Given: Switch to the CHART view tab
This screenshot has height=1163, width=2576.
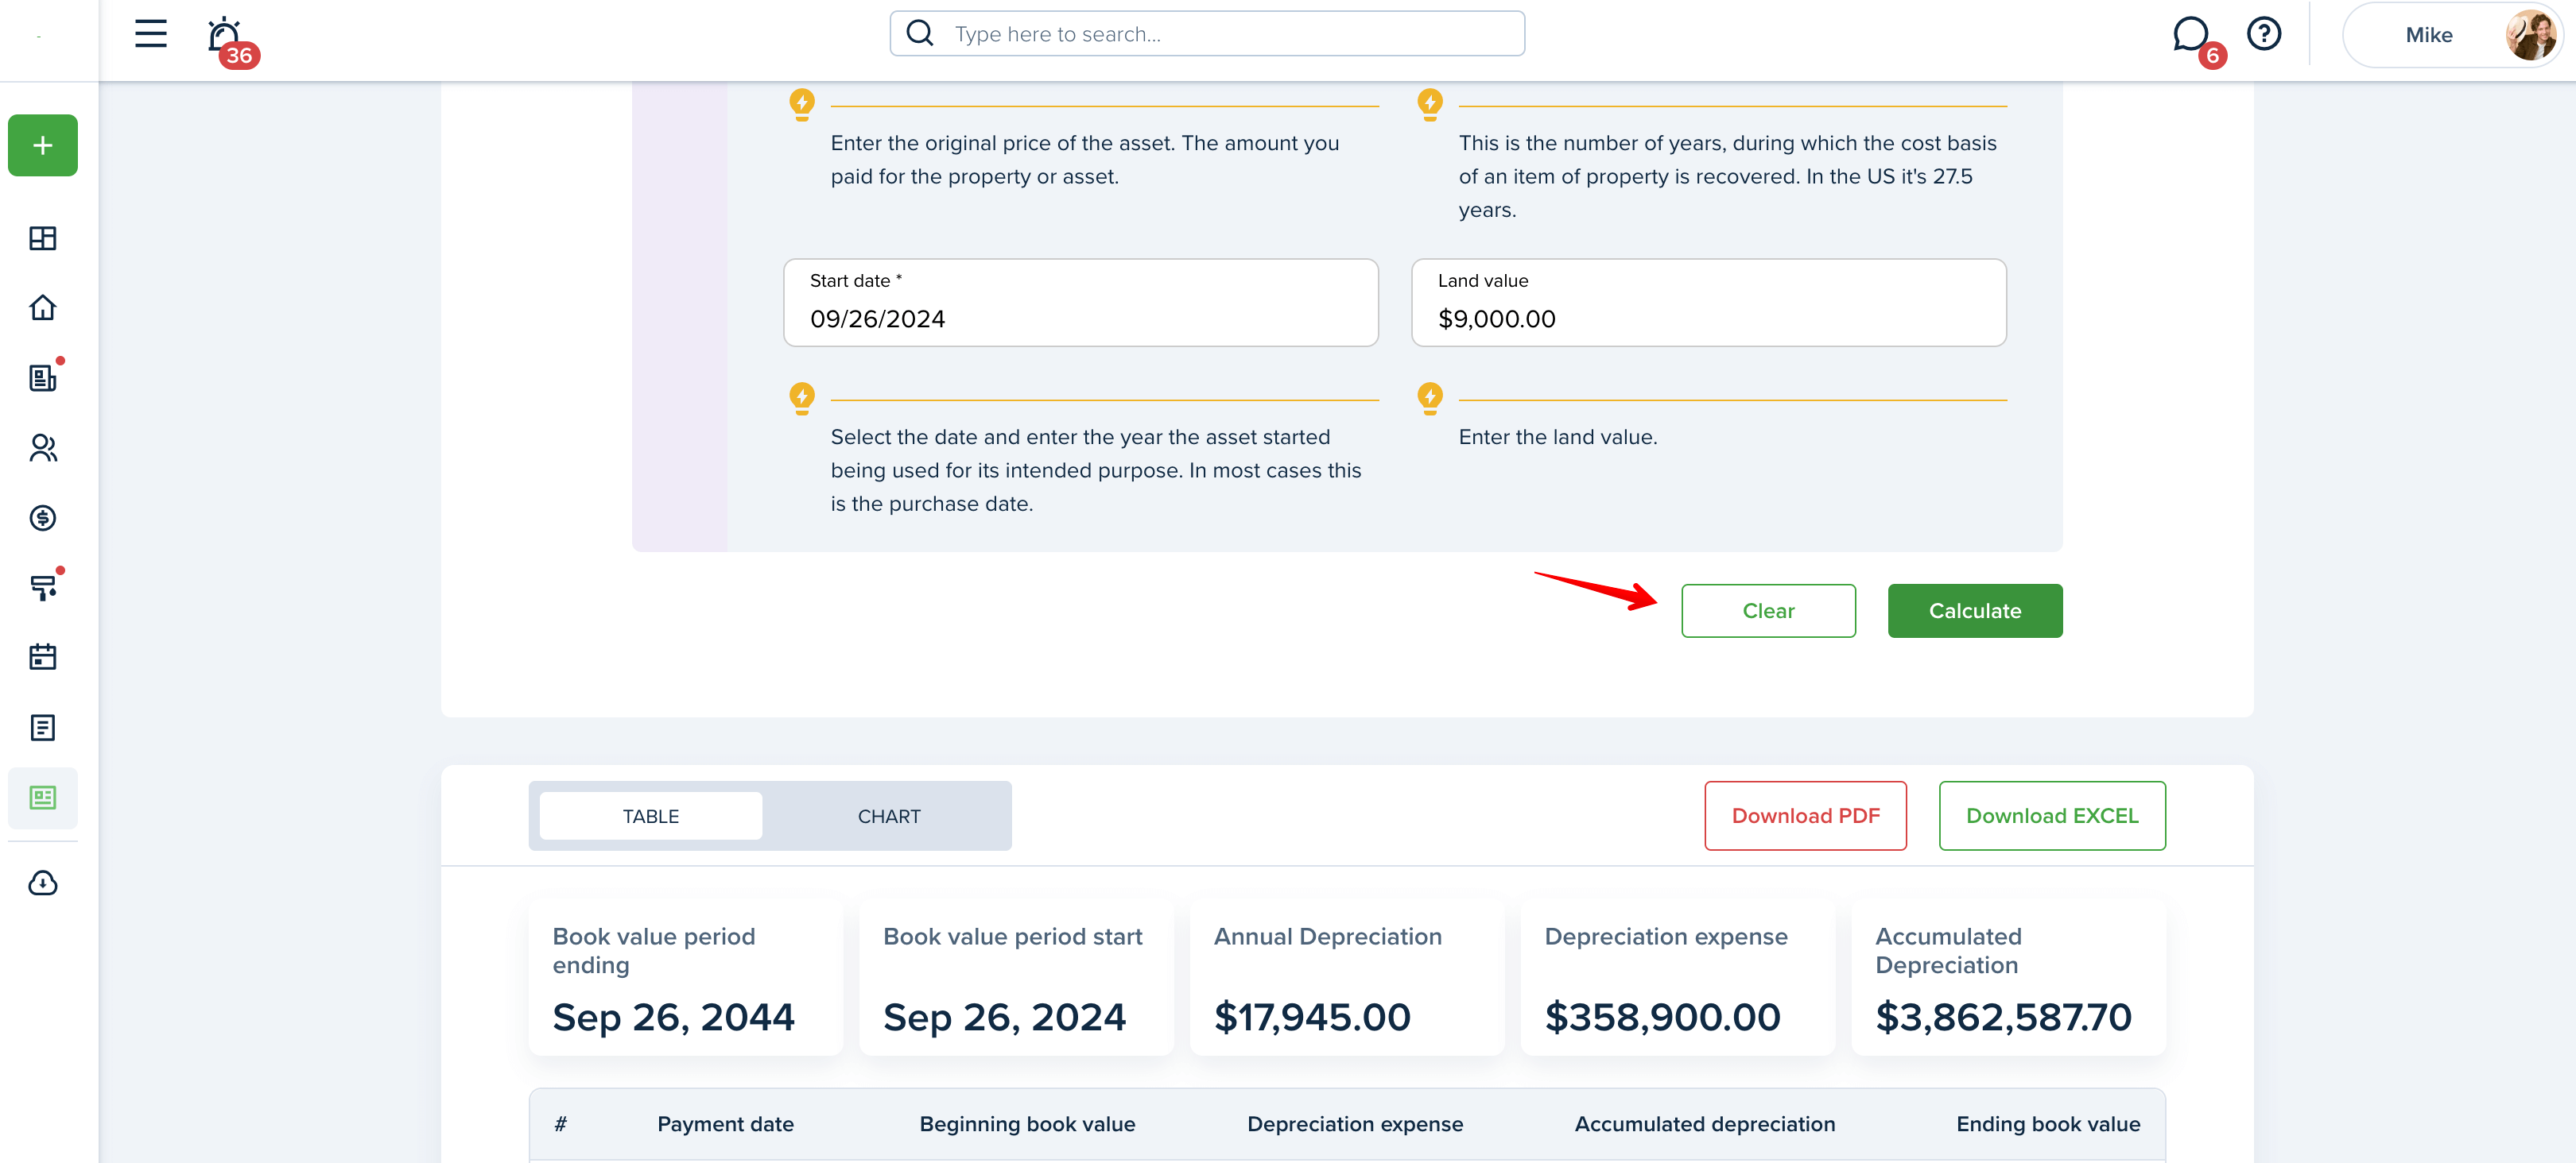Looking at the screenshot, I should (x=889, y=817).
